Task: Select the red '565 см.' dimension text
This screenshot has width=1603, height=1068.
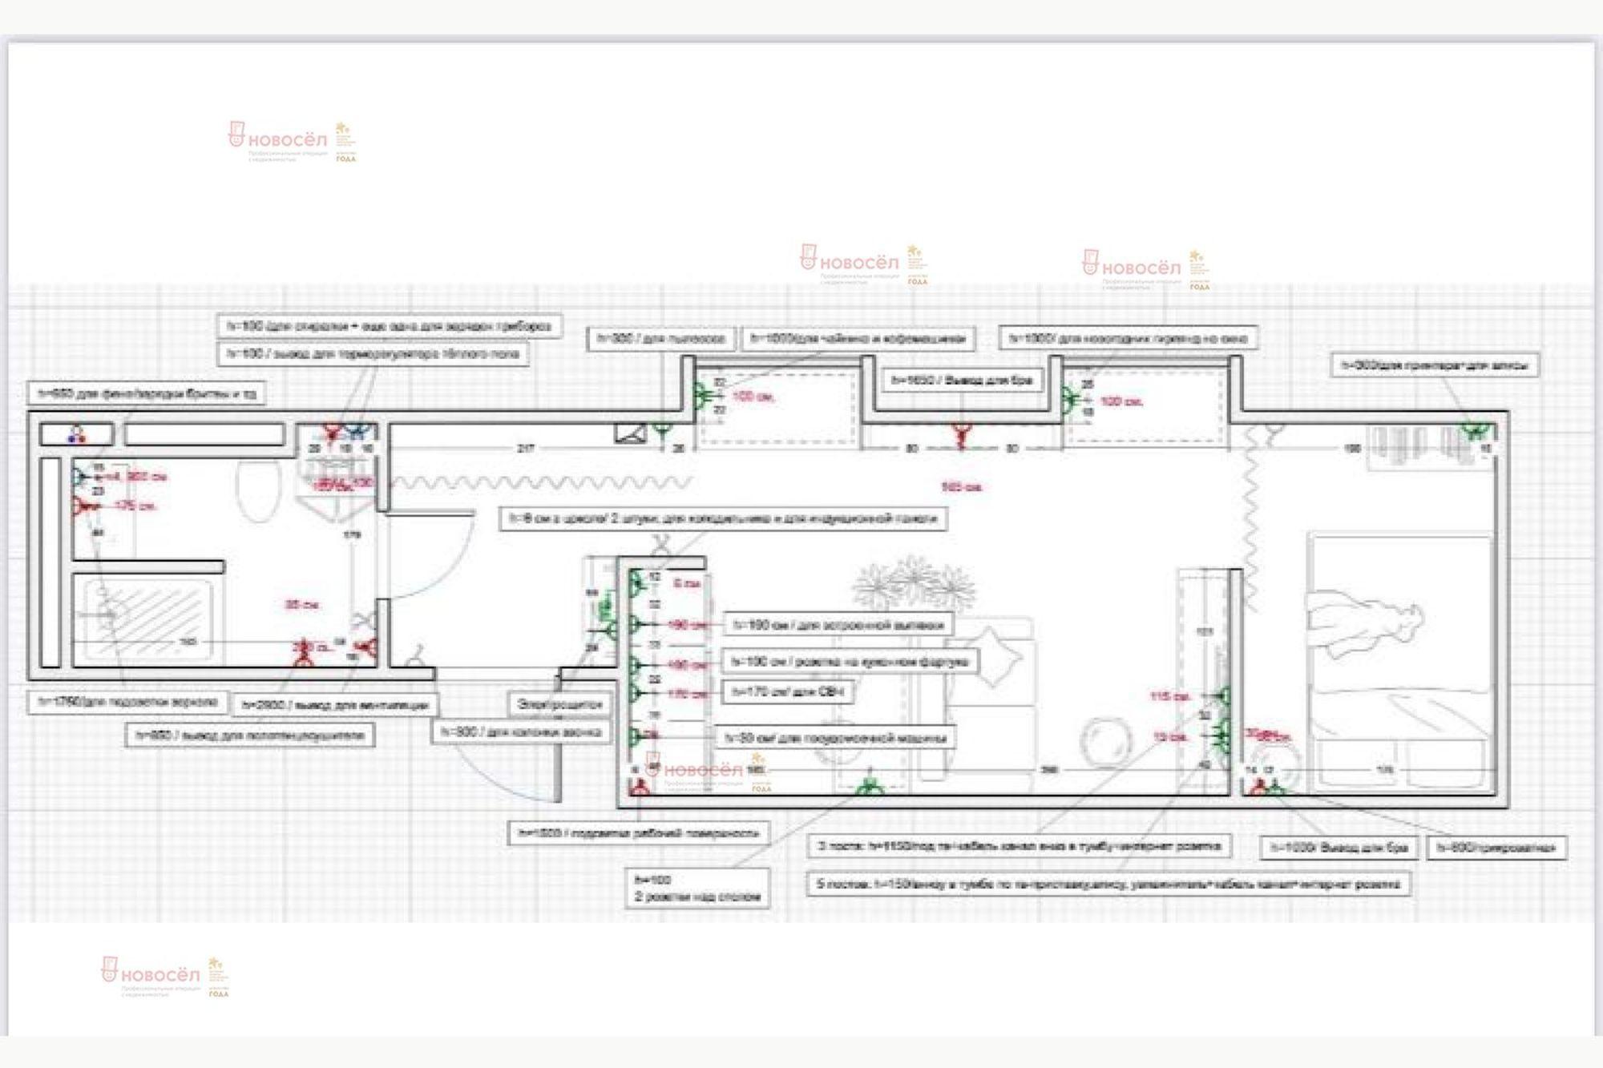Action: [x=962, y=487]
